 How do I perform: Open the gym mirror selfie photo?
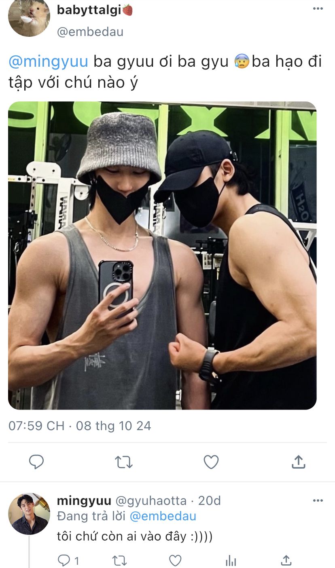pos(162,255)
